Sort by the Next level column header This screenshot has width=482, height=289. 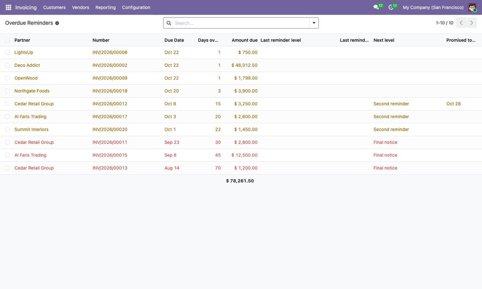pos(384,40)
